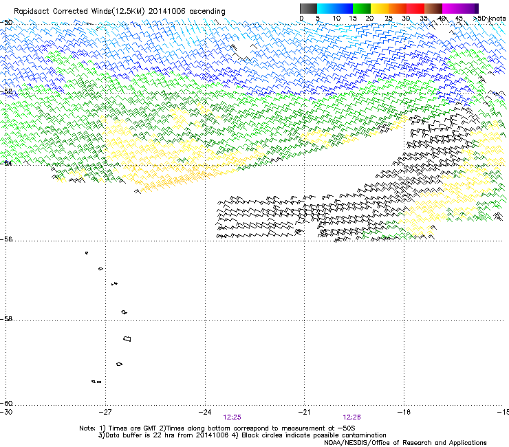Viewport: 509px width, 447px height.
Task: Click the purple '12:25' time label
Action: tap(232, 417)
